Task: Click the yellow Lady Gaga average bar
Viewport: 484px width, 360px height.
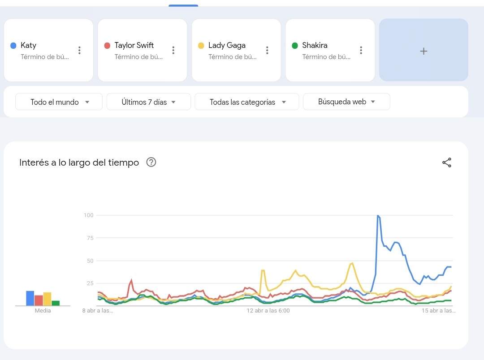Action: point(47,299)
